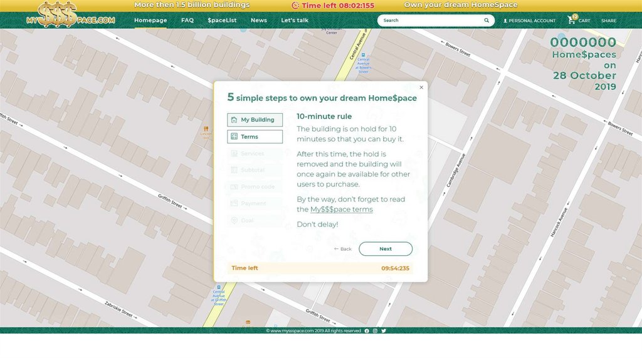Screen dimensions: 642x359
Task: Open the My$$$pace terms link
Action: click(341, 210)
